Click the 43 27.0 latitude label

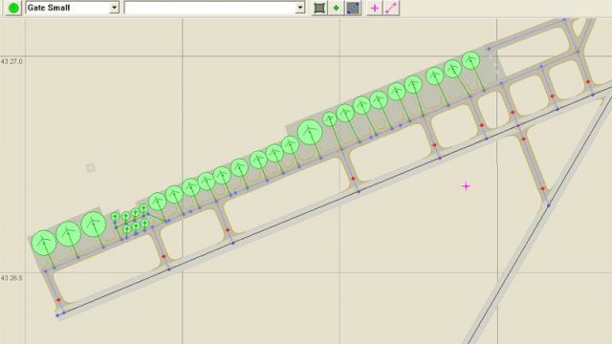tap(11, 61)
